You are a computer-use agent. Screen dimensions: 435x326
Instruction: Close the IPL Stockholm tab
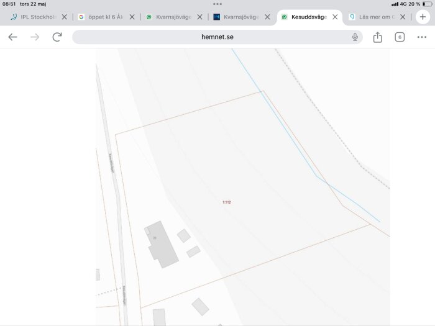pos(65,17)
